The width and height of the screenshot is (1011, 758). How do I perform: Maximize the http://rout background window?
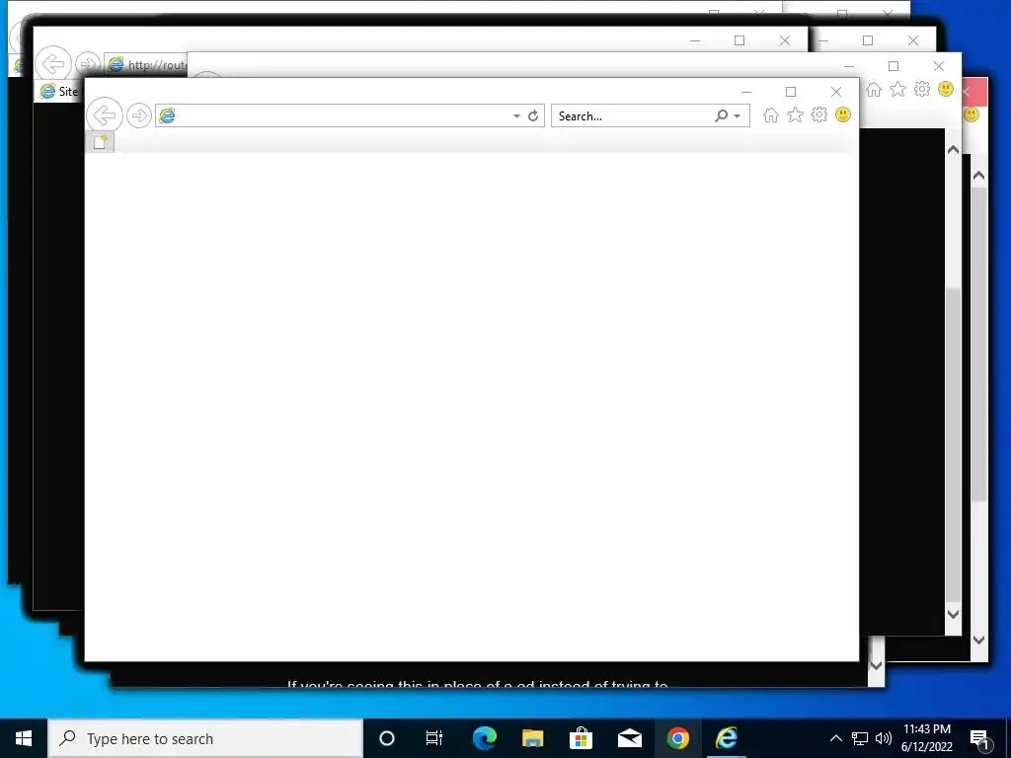pyautogui.click(x=739, y=40)
